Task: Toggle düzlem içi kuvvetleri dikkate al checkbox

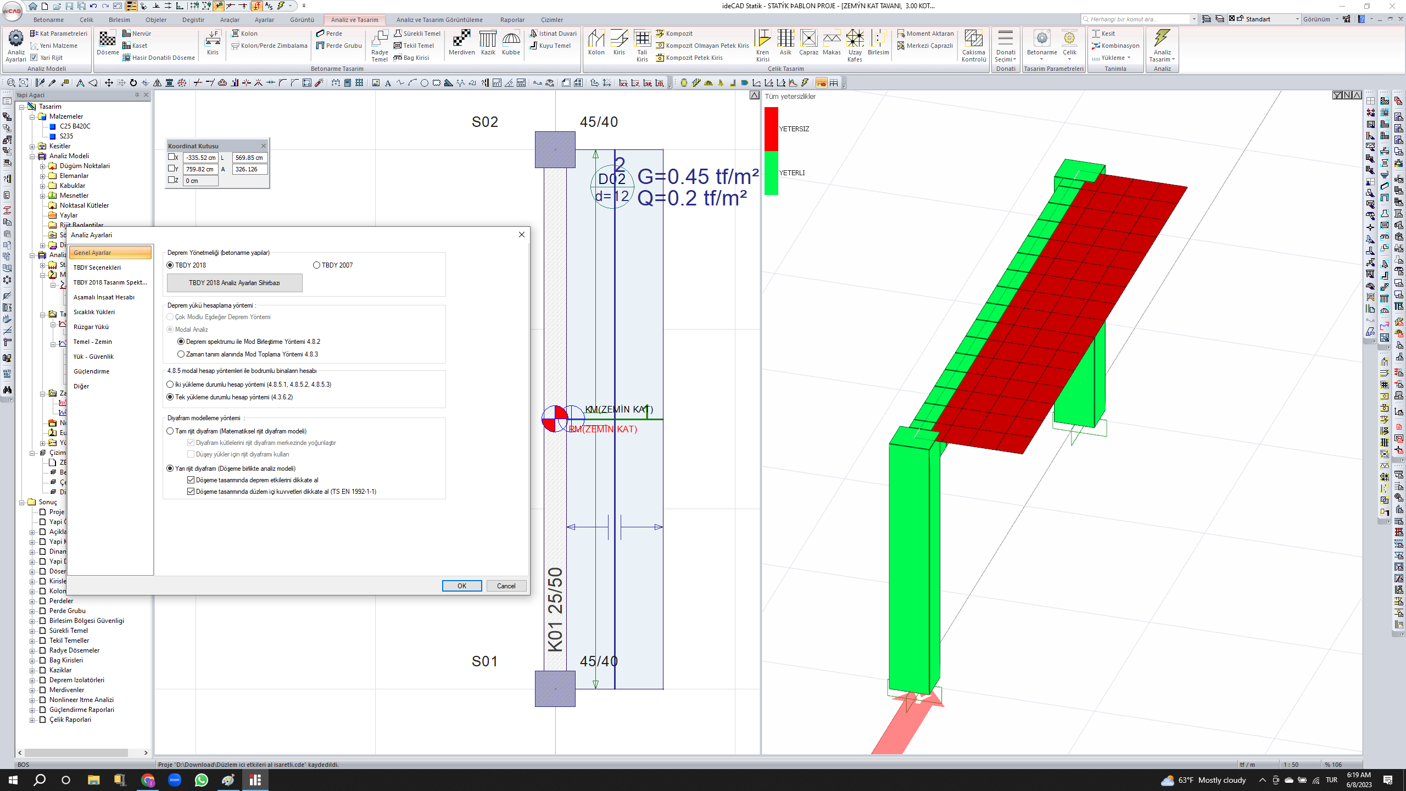Action: [191, 492]
